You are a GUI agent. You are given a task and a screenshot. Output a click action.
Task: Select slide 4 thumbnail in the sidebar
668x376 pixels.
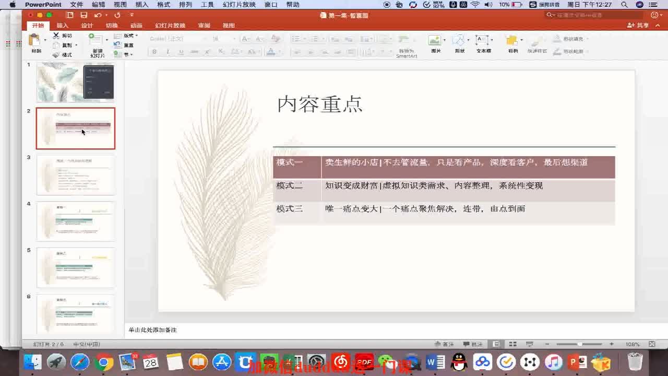pos(75,220)
